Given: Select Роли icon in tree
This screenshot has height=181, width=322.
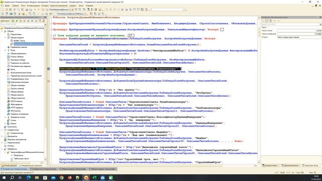Looking at the screenshot, I should pyautogui.click(x=9, y=50).
